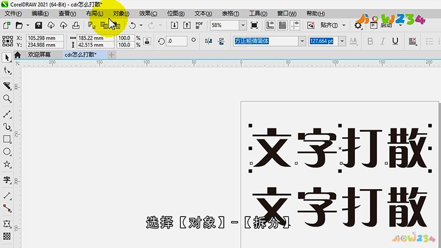Toggle Underline formatting
Viewport: 441px width, 248px height.
click(x=395, y=41)
